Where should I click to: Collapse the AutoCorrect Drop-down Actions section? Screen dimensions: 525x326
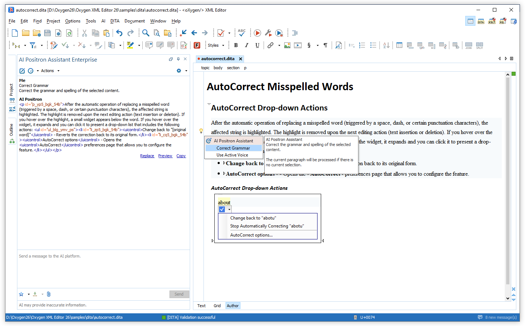tap(209, 104)
